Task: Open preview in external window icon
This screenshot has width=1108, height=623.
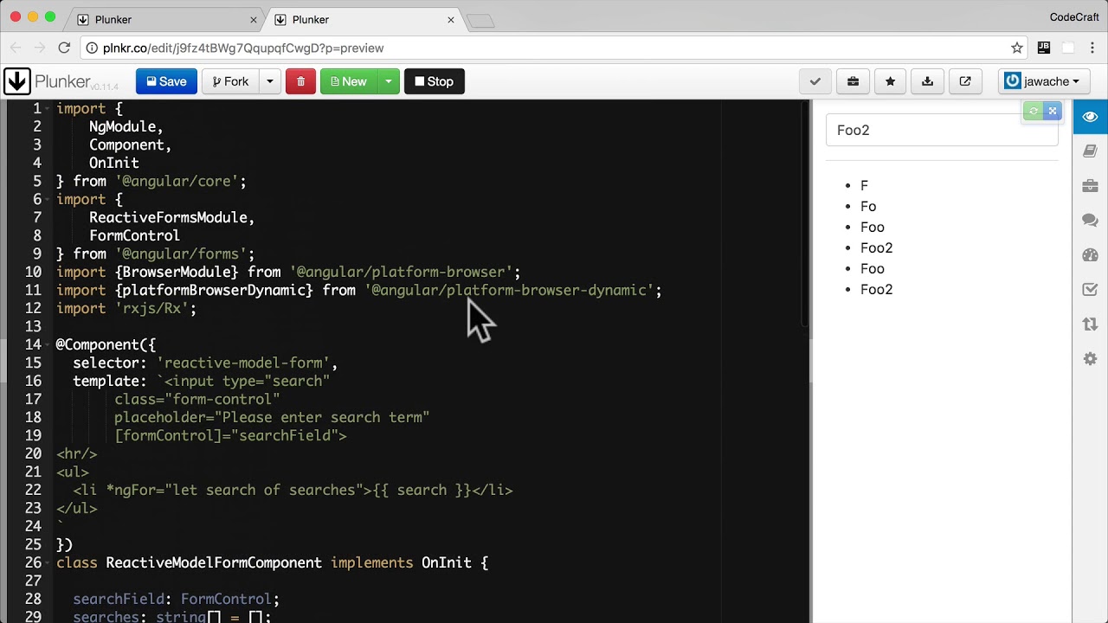Action: [x=965, y=81]
